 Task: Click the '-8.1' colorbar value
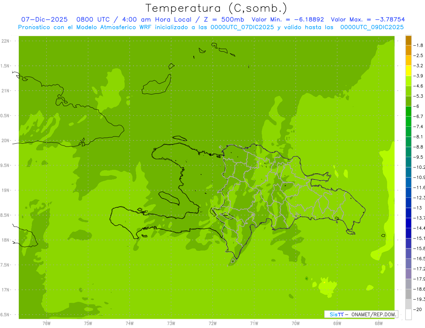418,137
